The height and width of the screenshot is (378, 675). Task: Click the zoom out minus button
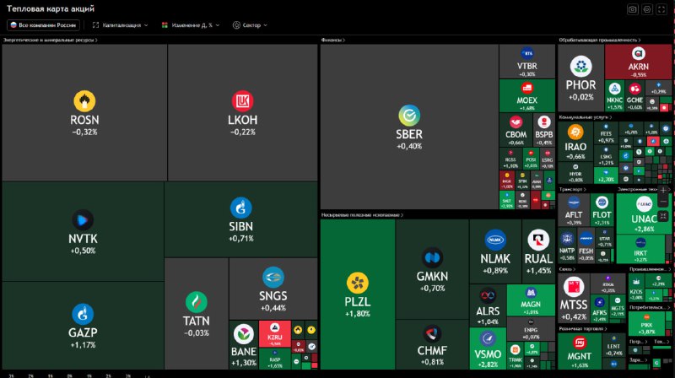[663, 202]
